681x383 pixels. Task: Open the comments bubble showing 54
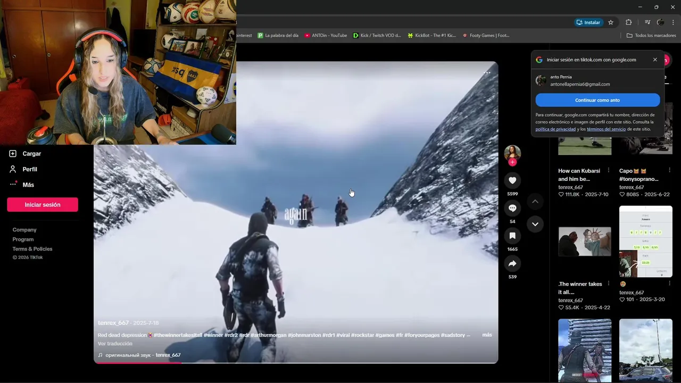(x=512, y=208)
